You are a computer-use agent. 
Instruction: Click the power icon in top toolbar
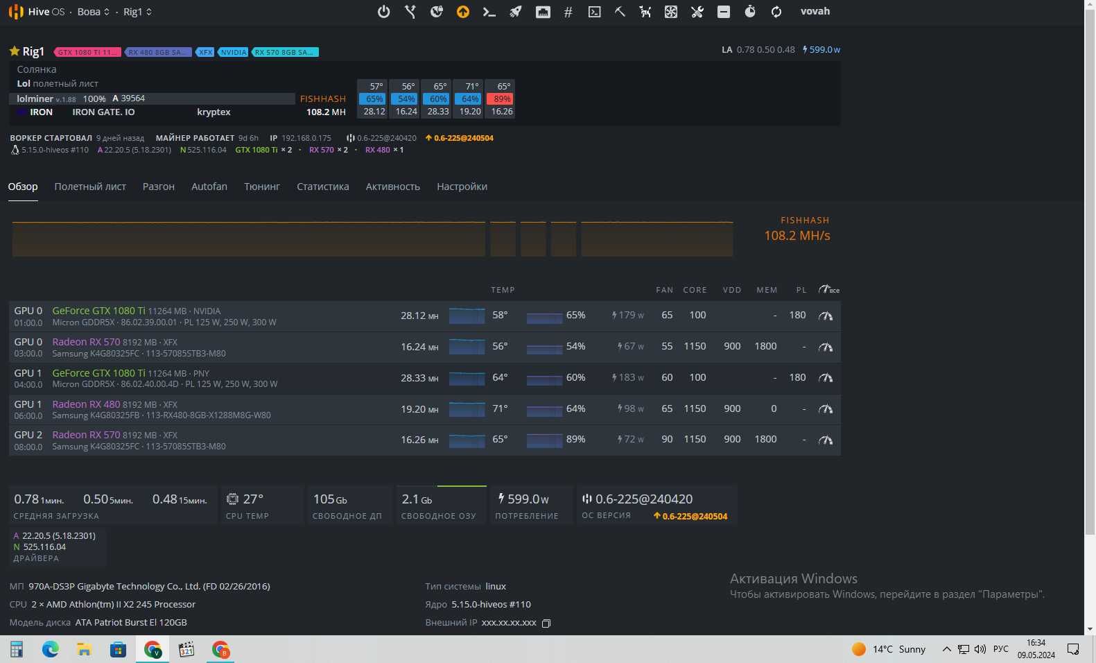point(383,12)
